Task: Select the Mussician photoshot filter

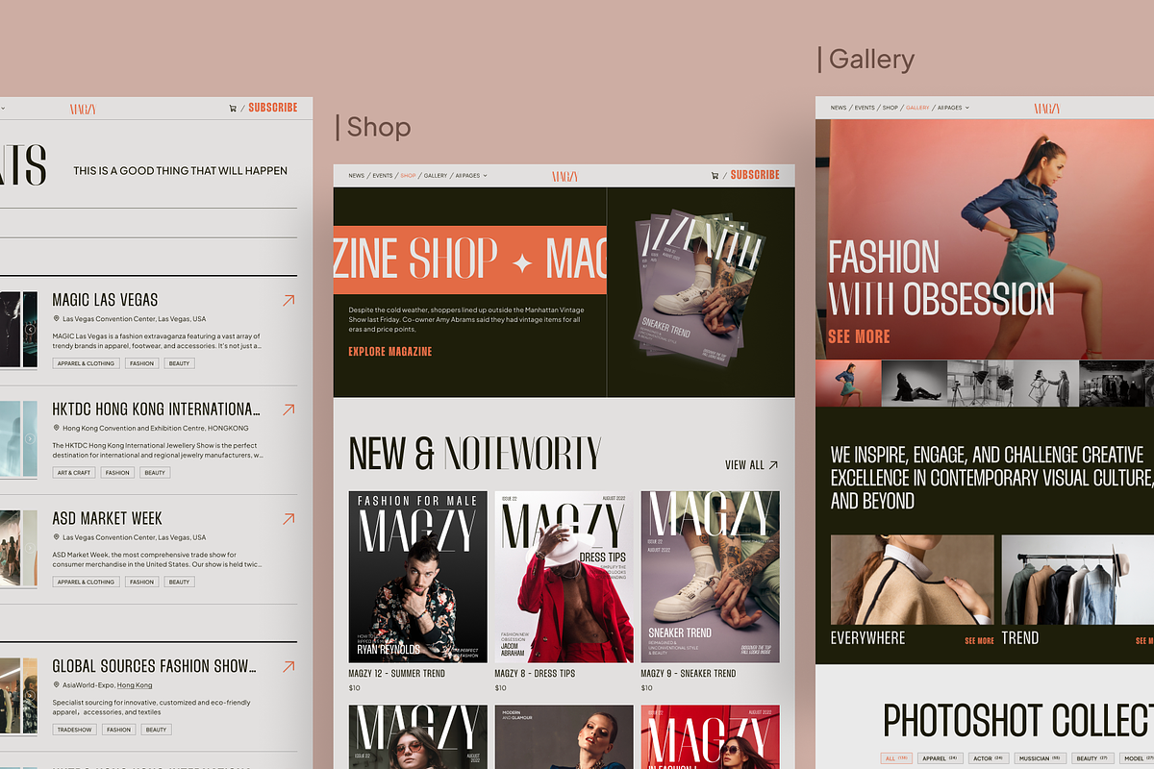Action: pos(1041,758)
